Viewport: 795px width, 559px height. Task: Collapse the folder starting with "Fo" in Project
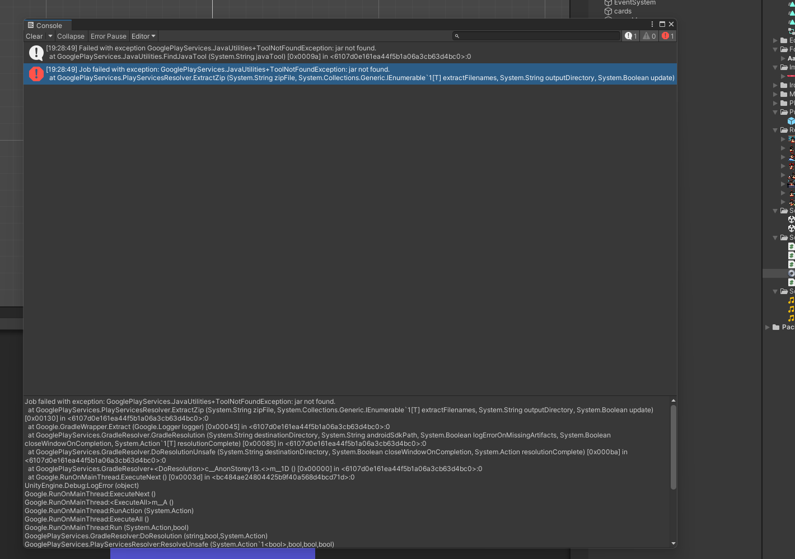pyautogui.click(x=775, y=49)
